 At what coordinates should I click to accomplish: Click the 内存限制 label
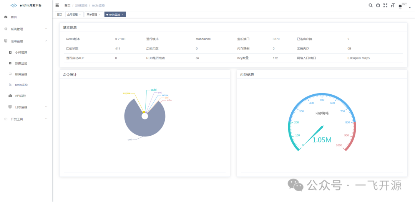point(244,49)
